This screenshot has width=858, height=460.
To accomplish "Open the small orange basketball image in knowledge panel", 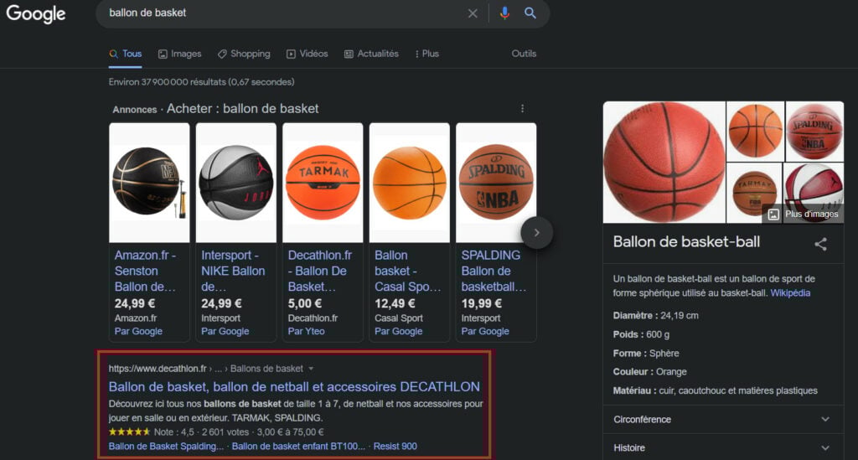I will point(755,132).
